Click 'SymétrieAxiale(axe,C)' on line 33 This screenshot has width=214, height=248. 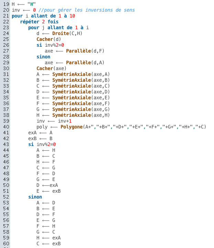coord(81,86)
